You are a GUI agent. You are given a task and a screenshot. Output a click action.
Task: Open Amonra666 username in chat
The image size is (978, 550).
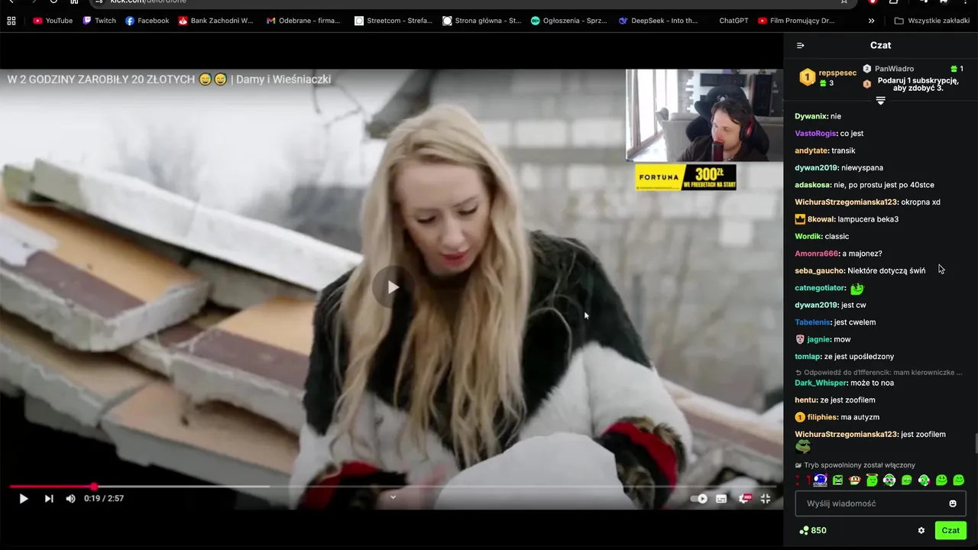[x=817, y=254]
